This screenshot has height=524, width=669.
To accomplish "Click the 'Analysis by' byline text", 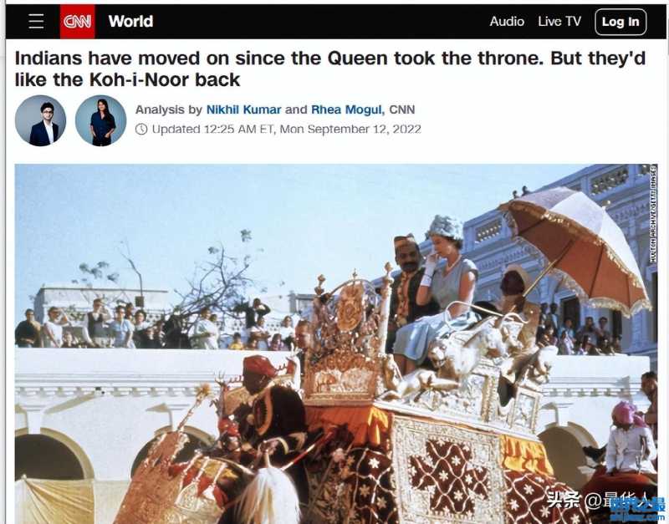I will coord(169,109).
